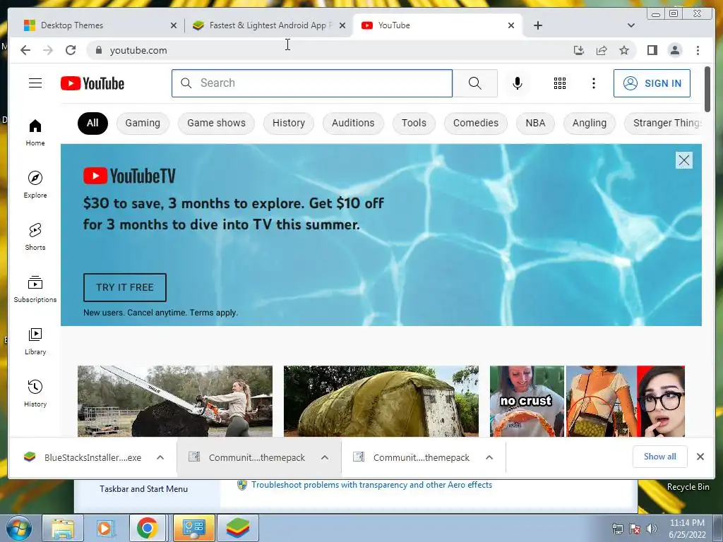Image resolution: width=723 pixels, height=542 pixels.
Task: Open a new tab with plus button
Action: pos(537,25)
